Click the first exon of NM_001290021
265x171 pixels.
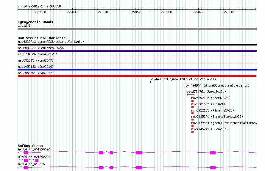26,160
